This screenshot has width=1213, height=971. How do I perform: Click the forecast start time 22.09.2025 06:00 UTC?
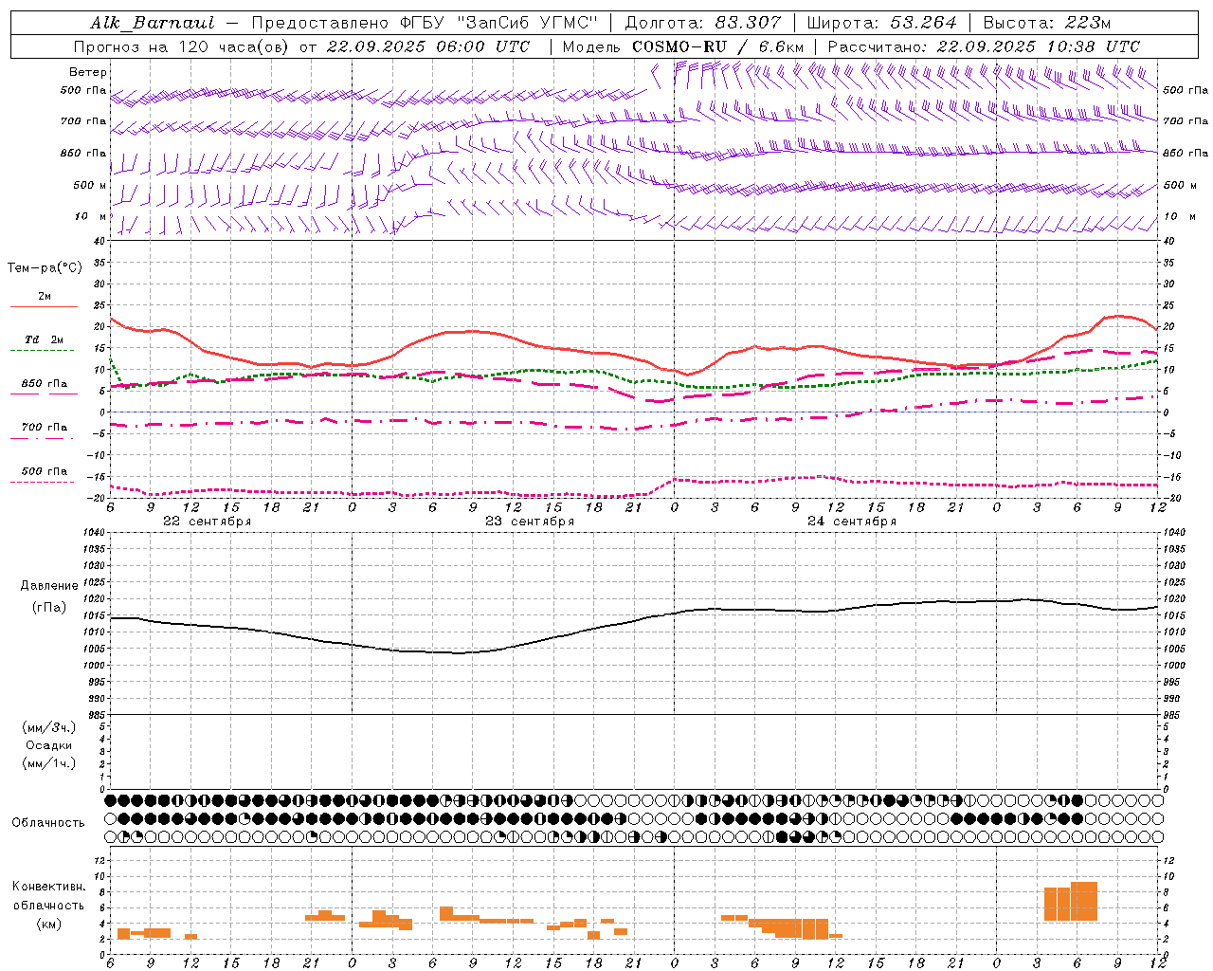427,46
